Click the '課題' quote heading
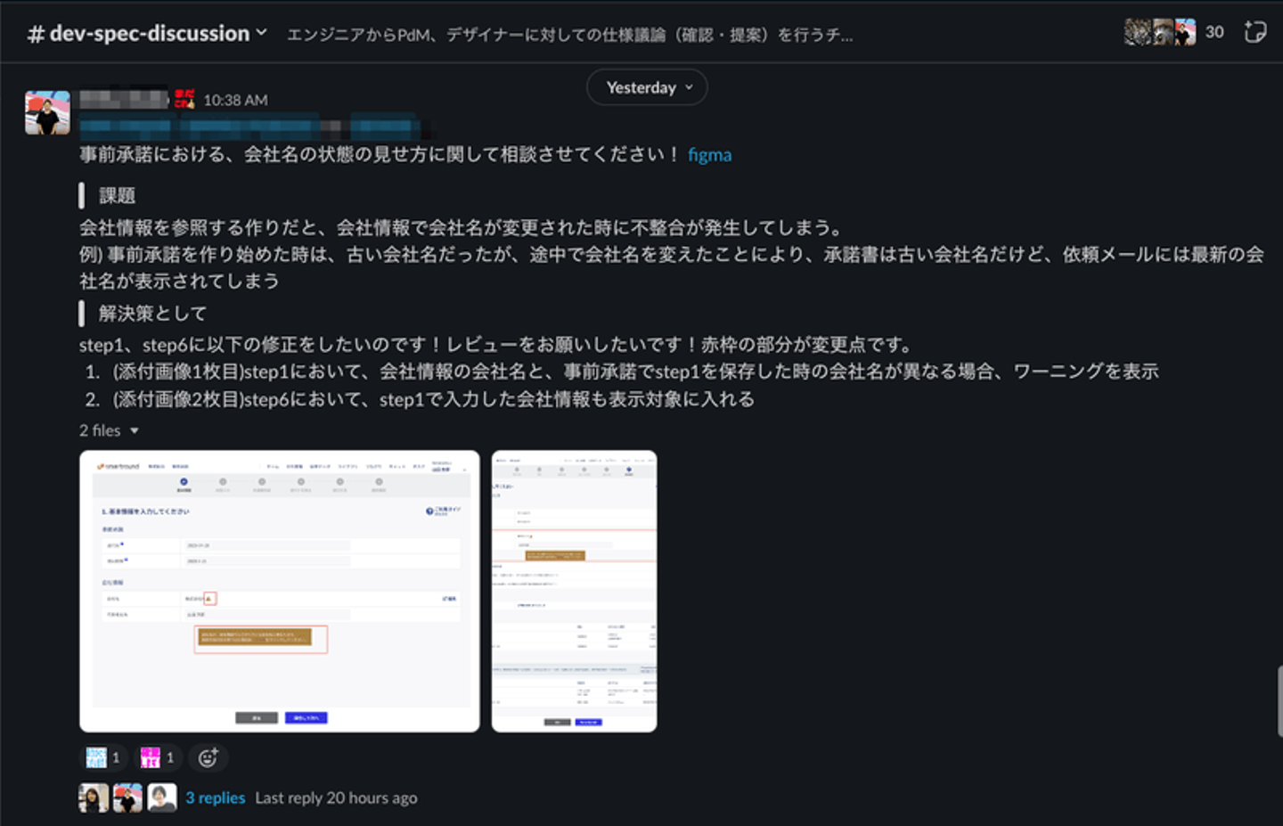The image size is (1283, 826). pos(117,195)
